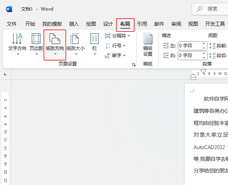
Task: Decrease the right indent 右 value
Action: click(204, 58)
